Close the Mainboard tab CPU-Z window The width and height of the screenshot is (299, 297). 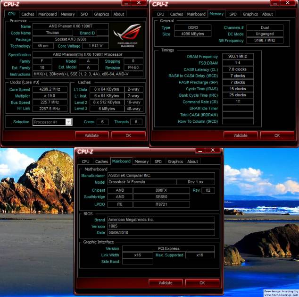(x=213, y=151)
